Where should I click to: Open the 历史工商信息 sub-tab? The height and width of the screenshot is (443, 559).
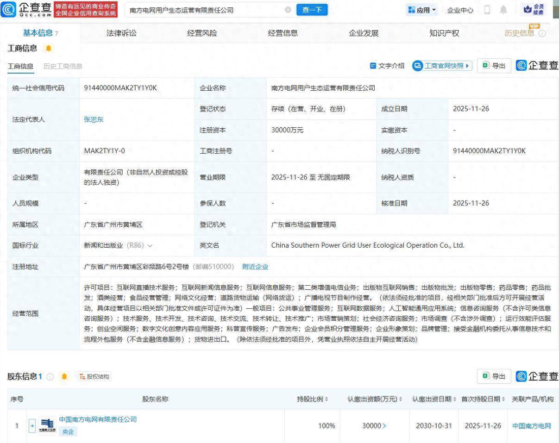click(63, 66)
